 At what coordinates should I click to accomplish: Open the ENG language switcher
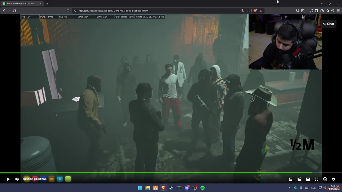pos(313,188)
